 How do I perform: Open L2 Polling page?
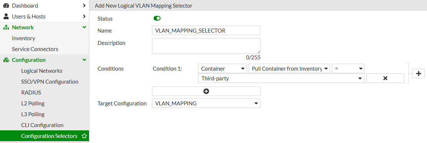33,104
